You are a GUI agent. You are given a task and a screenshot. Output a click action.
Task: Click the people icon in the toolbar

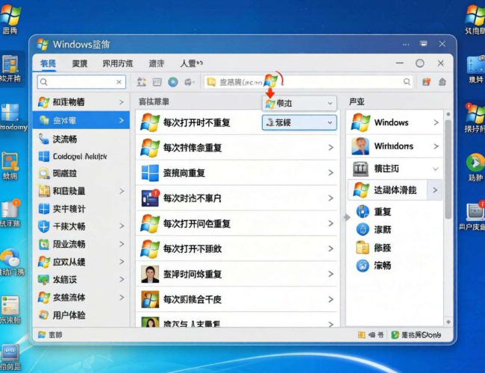click(141, 82)
